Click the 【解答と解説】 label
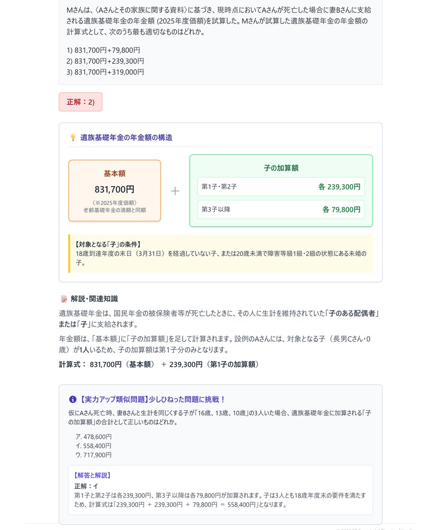The width and height of the screenshot is (441, 530). point(93,475)
